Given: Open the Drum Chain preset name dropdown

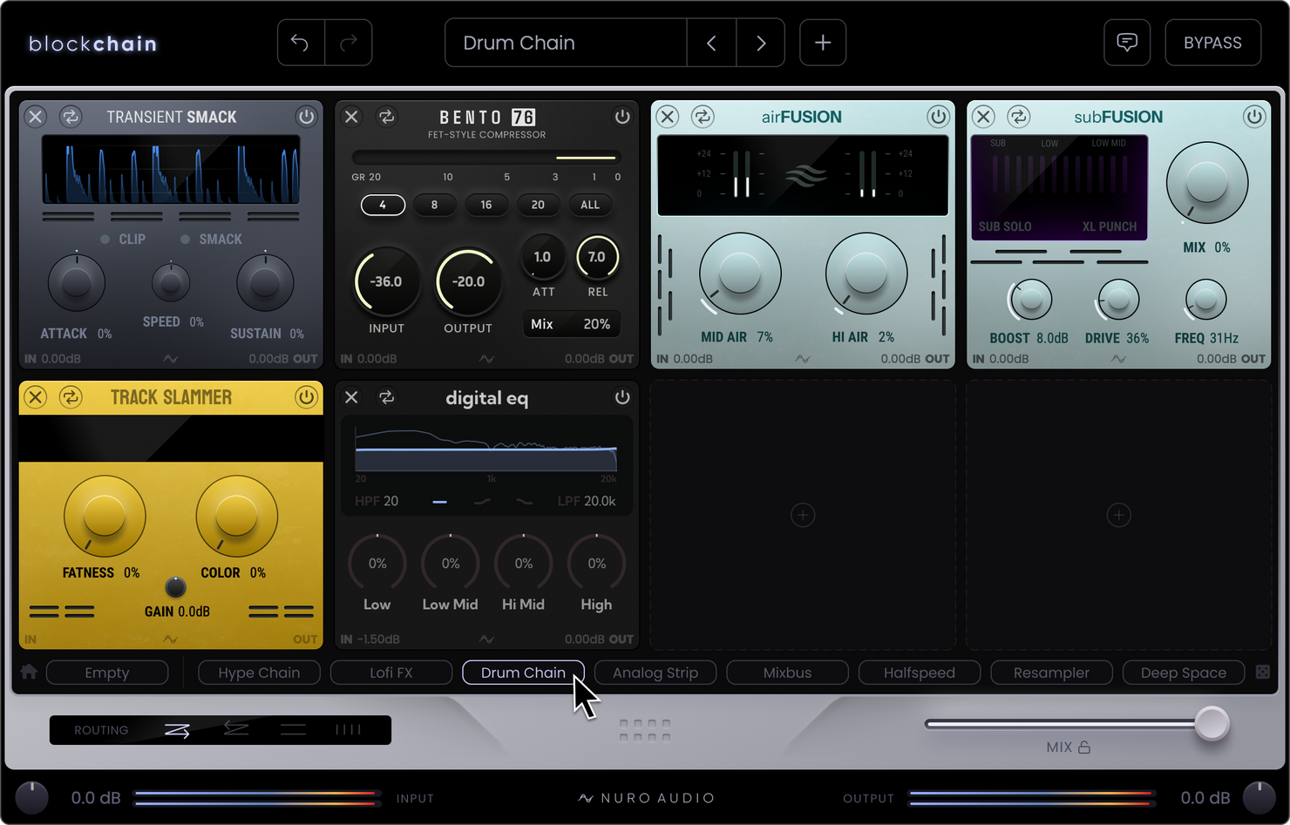Looking at the screenshot, I should (566, 43).
